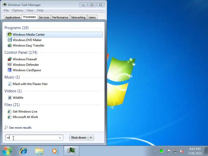Viewport: 208px width, 156px height.
Task: Open the Wildlife video result
Action: (55, 98)
